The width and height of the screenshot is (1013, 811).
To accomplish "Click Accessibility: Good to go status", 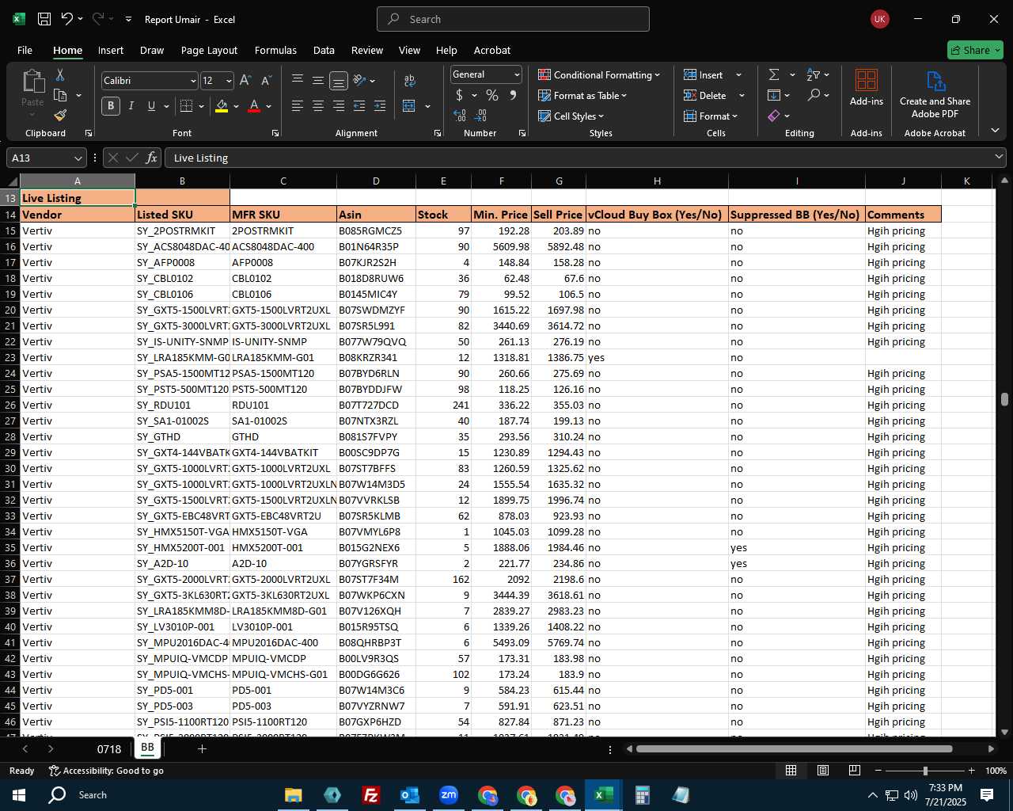I will 106,771.
